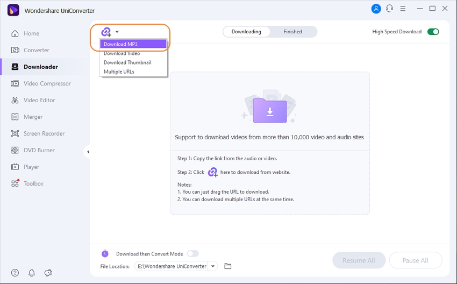Open the notifications bell icon
The width and height of the screenshot is (457, 284).
tap(32, 273)
